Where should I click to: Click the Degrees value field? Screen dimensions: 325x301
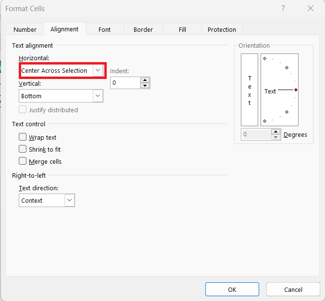click(x=256, y=134)
